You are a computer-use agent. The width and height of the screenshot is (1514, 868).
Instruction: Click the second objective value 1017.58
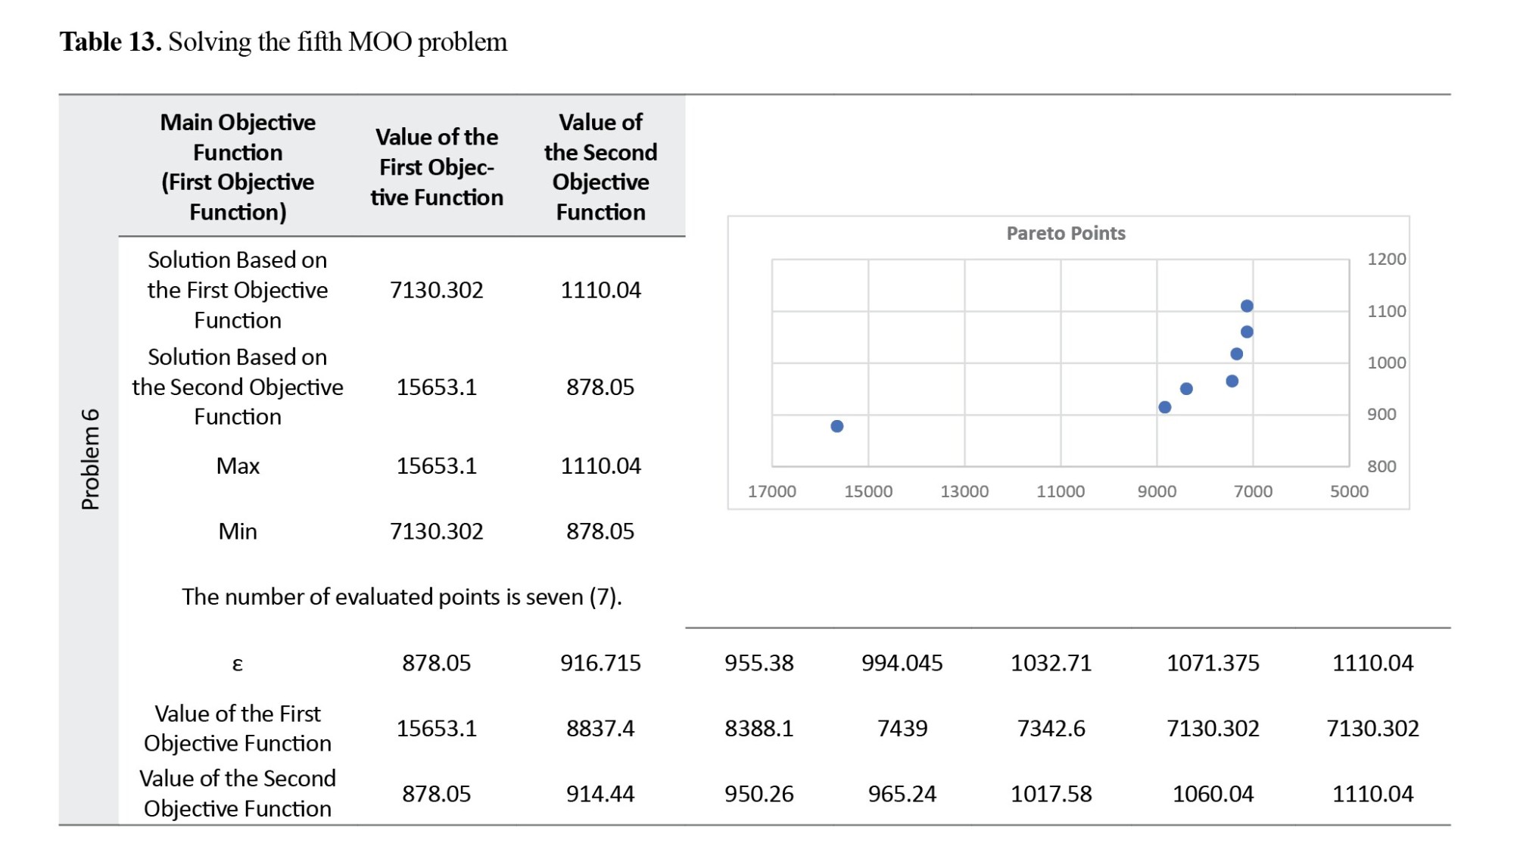(x=1051, y=794)
